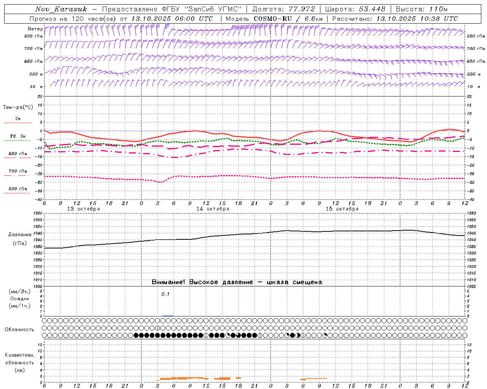
Task: Click the (км) unit under облачность
Action: [x=19, y=370]
